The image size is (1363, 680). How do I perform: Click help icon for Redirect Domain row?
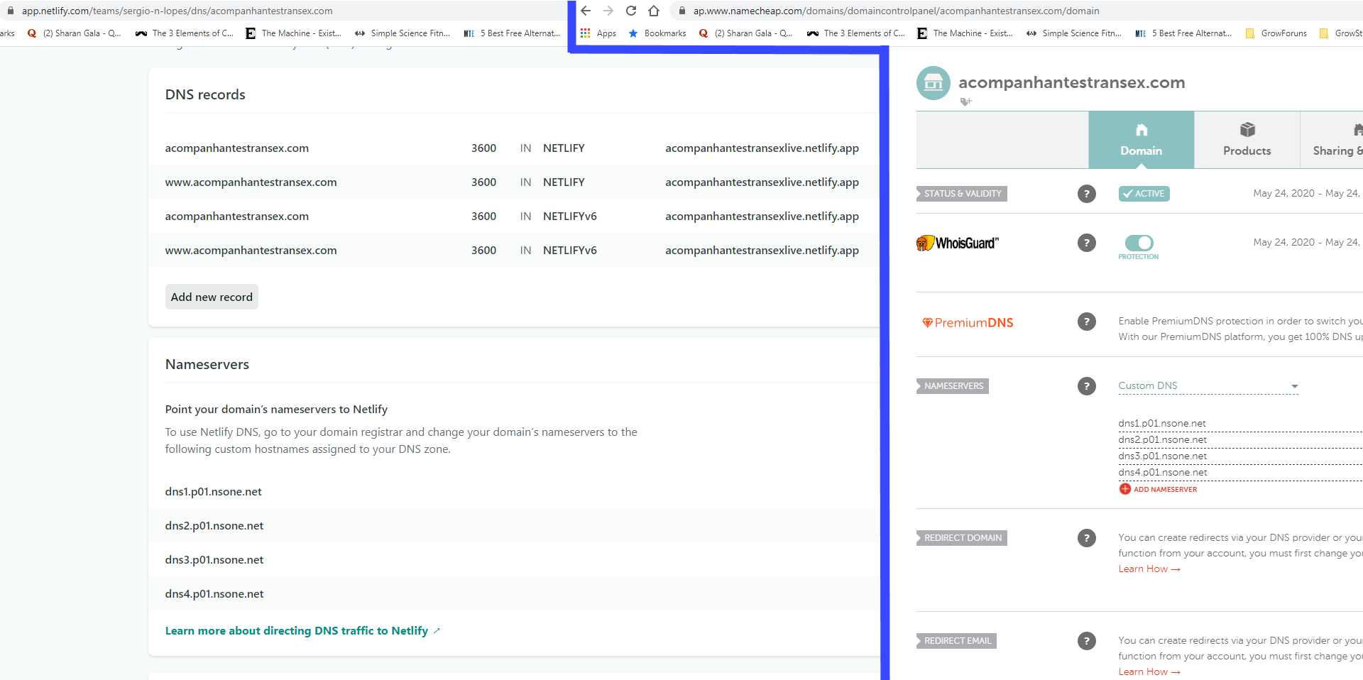(1086, 538)
